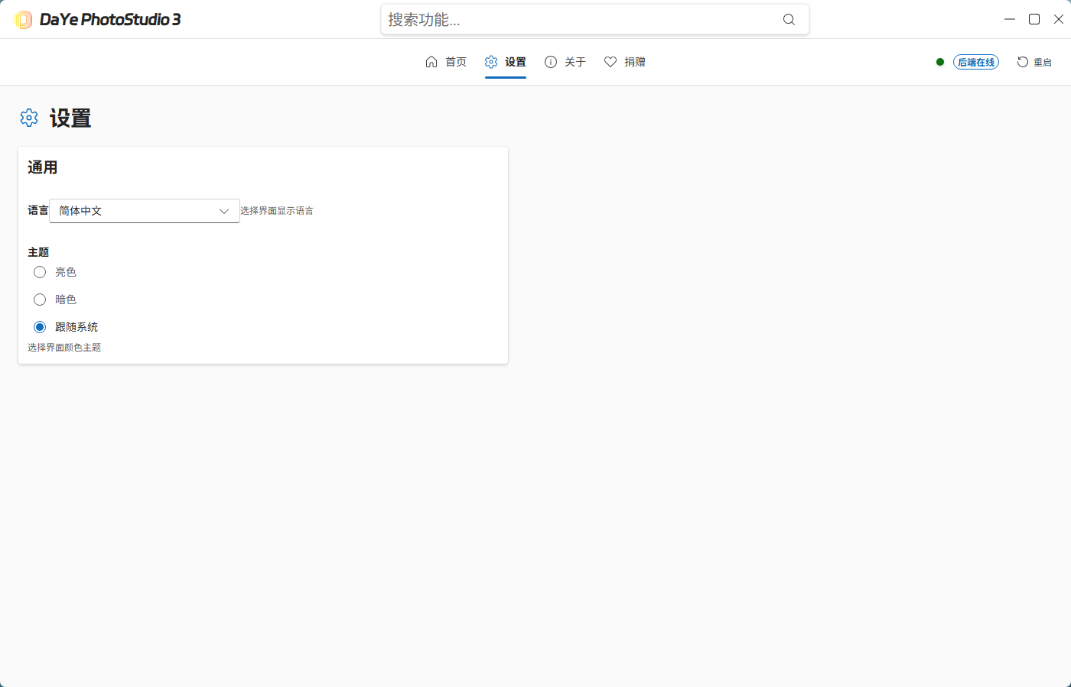Open the 关于 tab

pyautogui.click(x=565, y=62)
